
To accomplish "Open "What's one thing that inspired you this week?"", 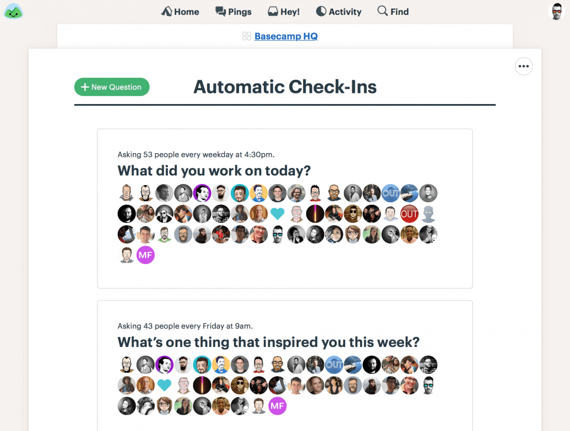I will [x=269, y=342].
